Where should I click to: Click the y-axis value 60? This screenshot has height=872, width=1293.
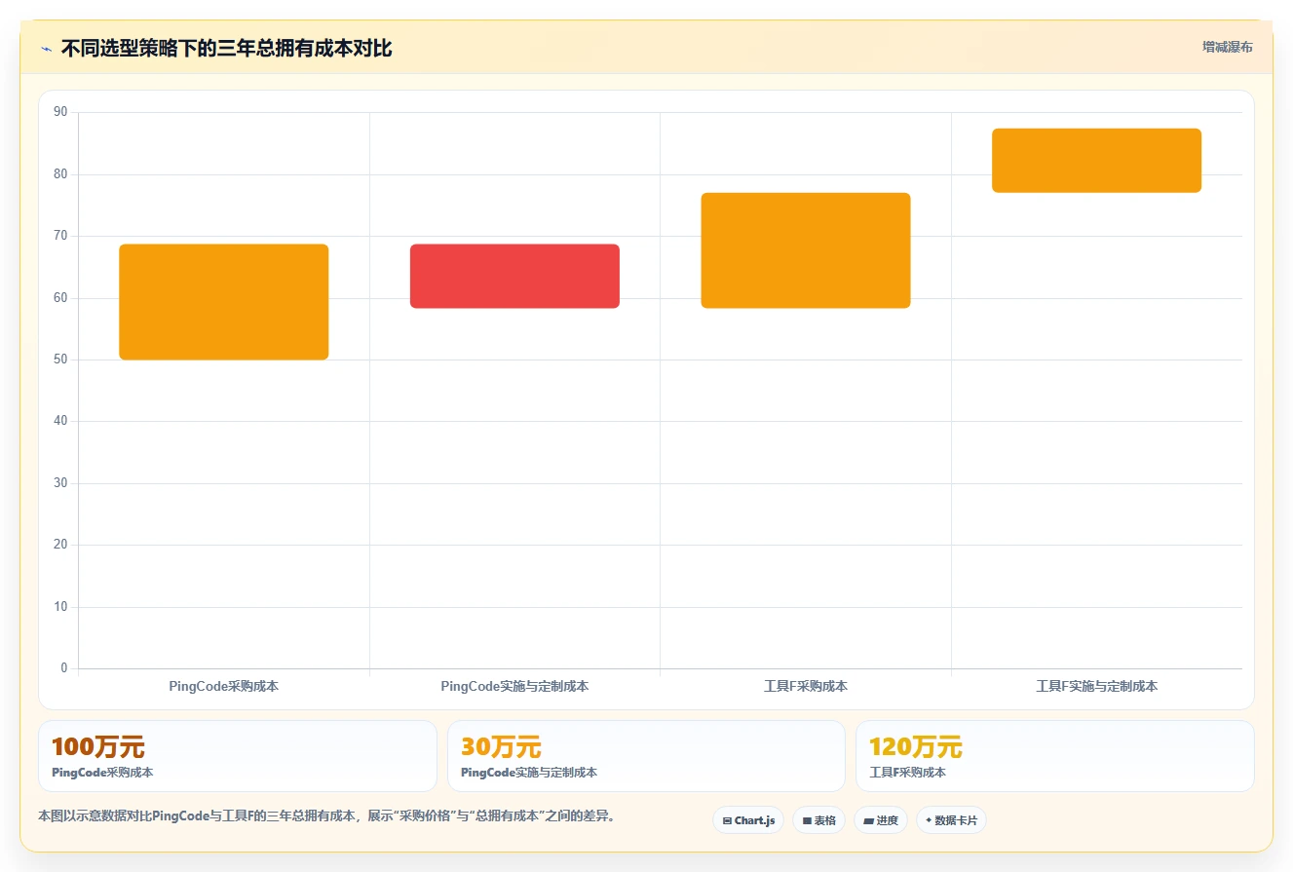pos(60,298)
